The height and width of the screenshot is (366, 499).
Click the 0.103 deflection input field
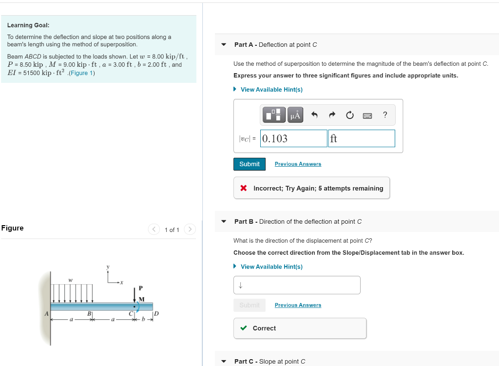[x=293, y=138]
